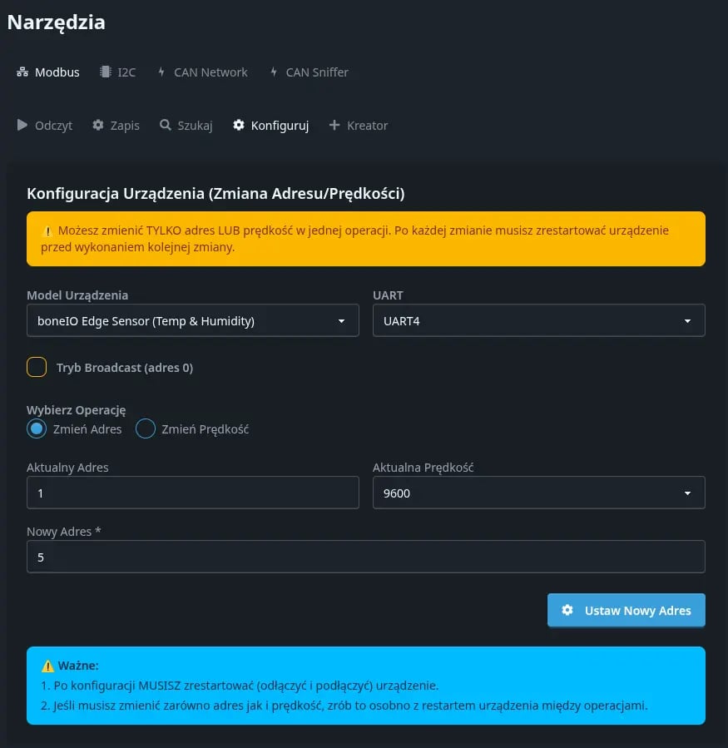Open the Aktualna Prędkość dropdown
728x748 pixels.
(538, 493)
